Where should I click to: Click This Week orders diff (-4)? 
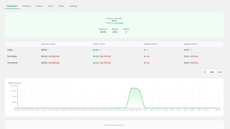pos(147,56)
